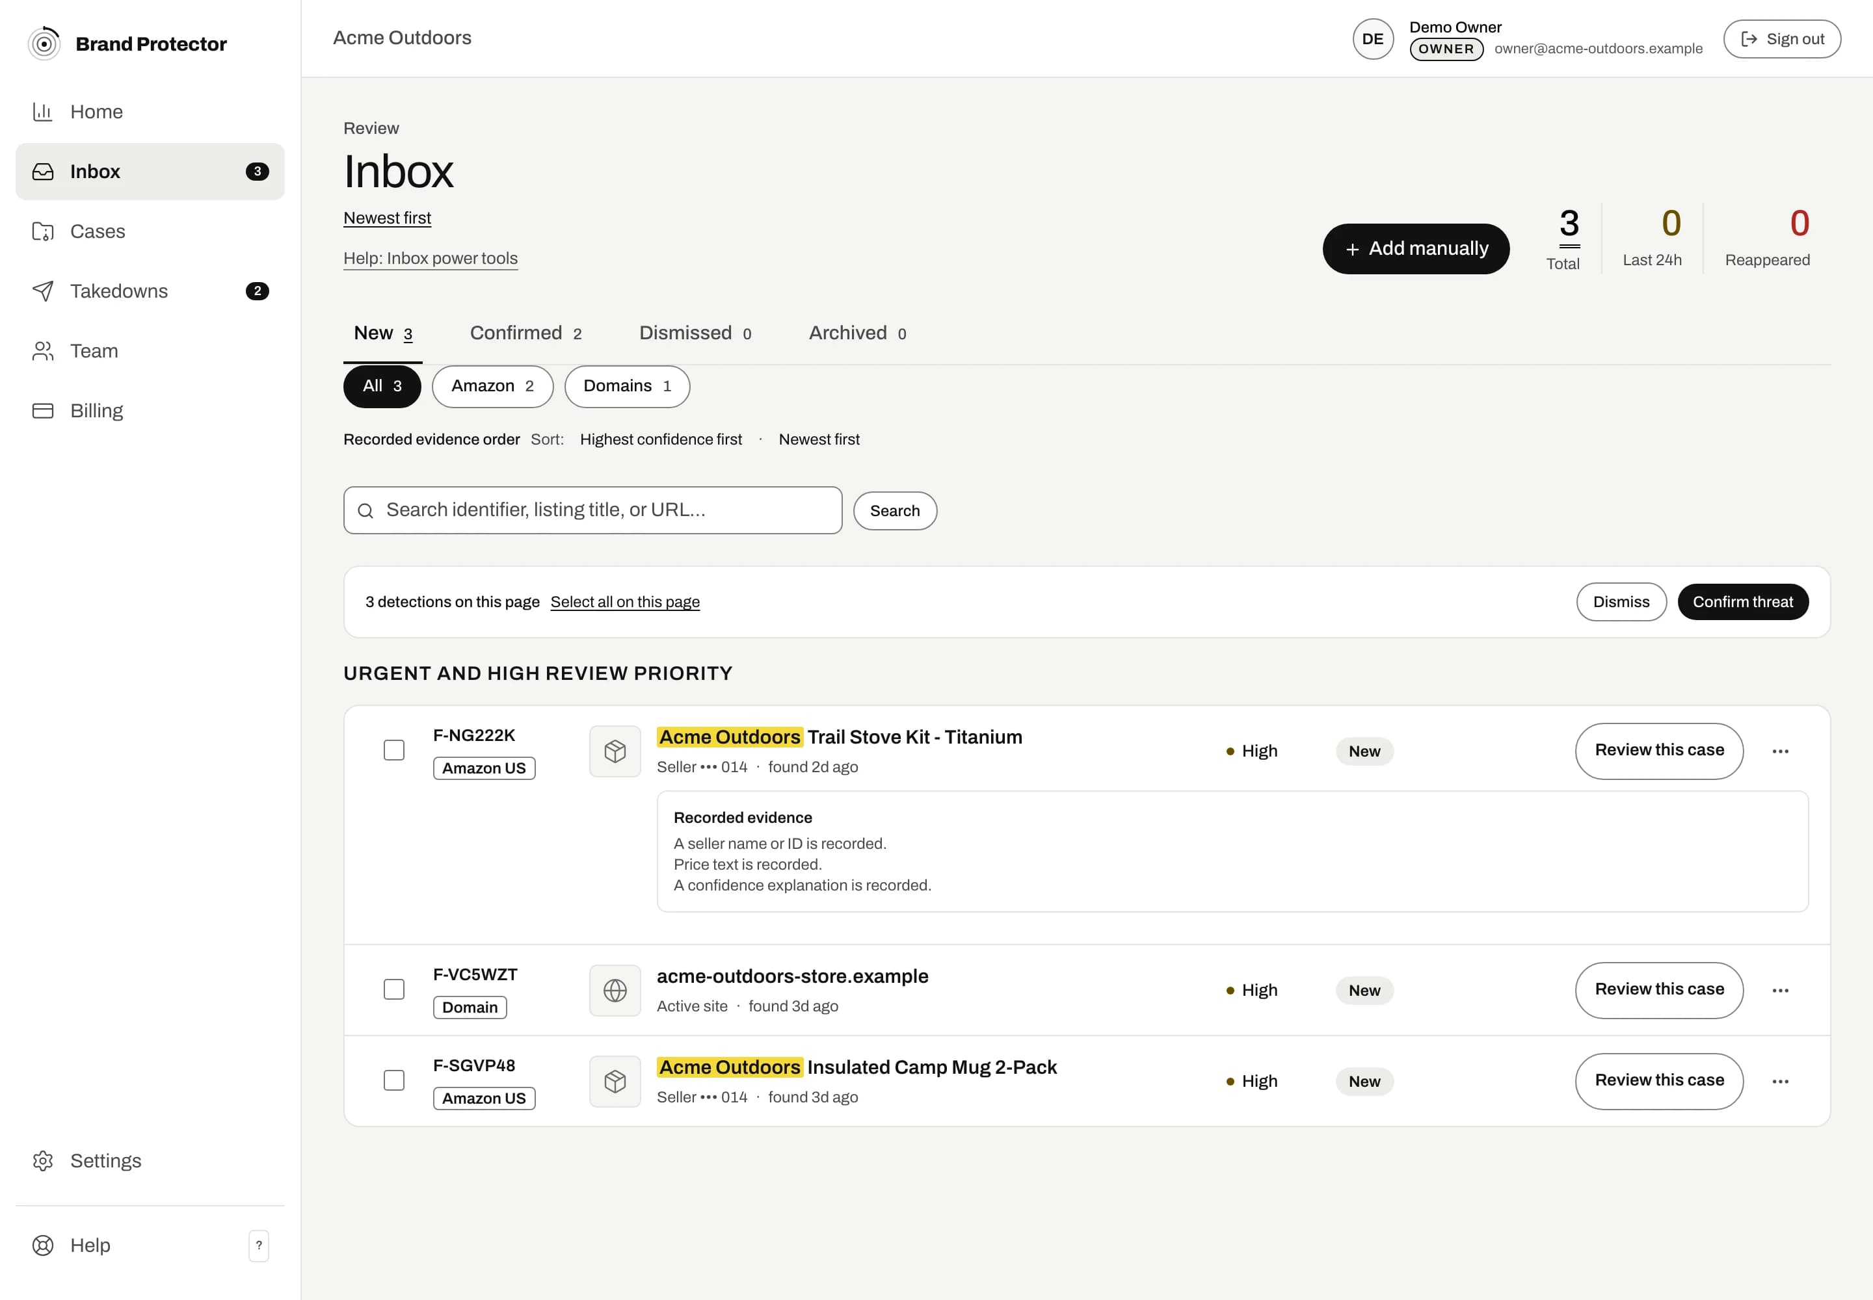
Task: Click the Cases folder icon
Action: tap(42, 231)
